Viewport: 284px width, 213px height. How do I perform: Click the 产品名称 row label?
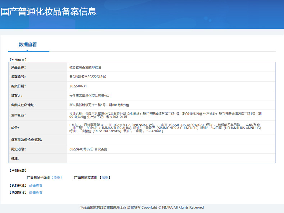tap(18, 67)
